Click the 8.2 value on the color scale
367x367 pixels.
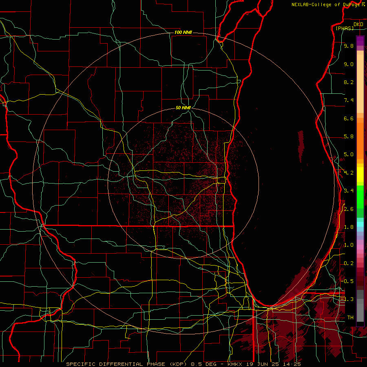click(349, 82)
